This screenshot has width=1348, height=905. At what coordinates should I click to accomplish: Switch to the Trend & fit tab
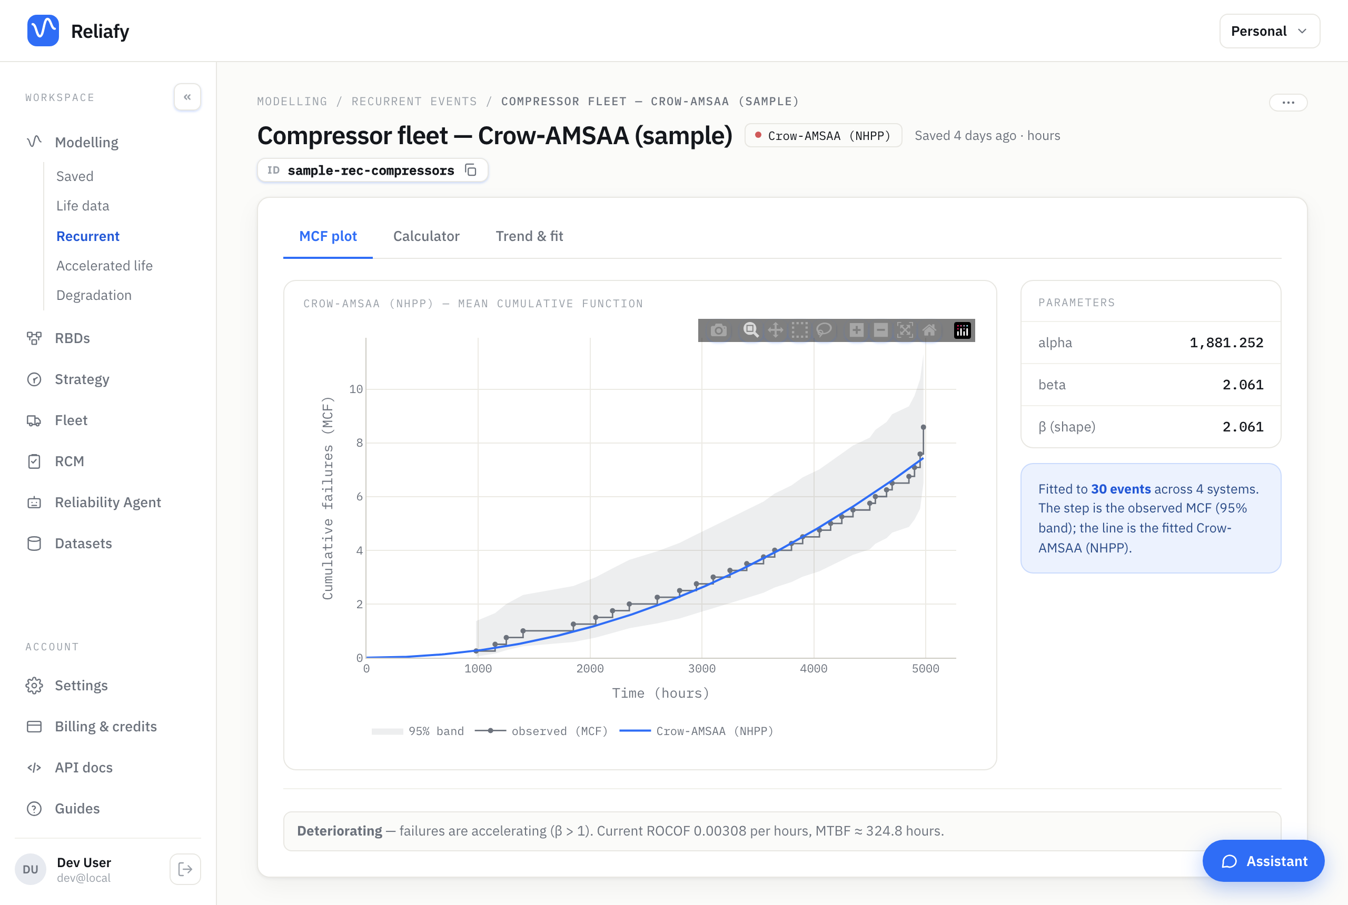[x=529, y=236]
